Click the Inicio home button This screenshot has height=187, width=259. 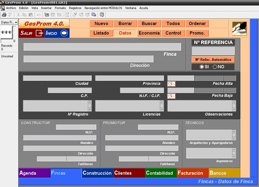click(x=57, y=33)
